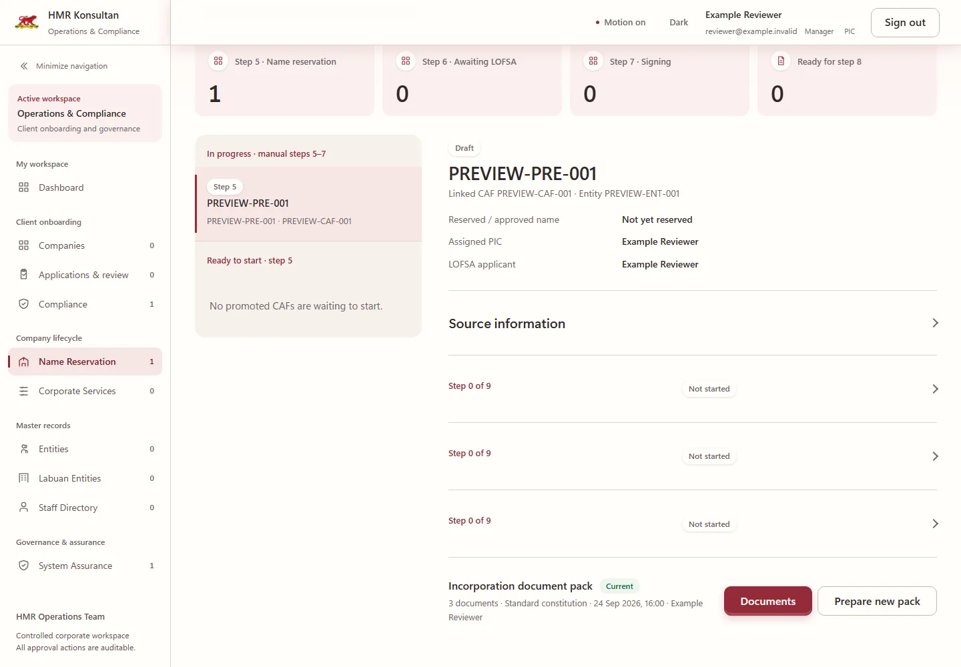Click the System Assurance shield icon

click(x=24, y=566)
